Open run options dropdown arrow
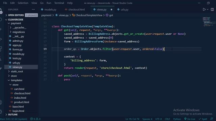Image resolution: width=216 pixels, height=121 pixels. (208, 9)
